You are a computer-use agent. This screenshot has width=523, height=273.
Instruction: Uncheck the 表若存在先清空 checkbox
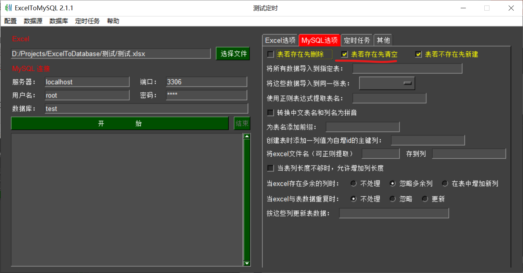click(345, 54)
